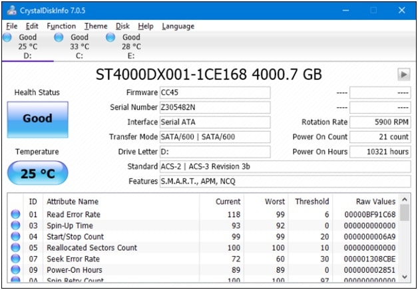This screenshot has height=290, width=418.
Task: Select the E: drive status orb
Action: pos(110,37)
